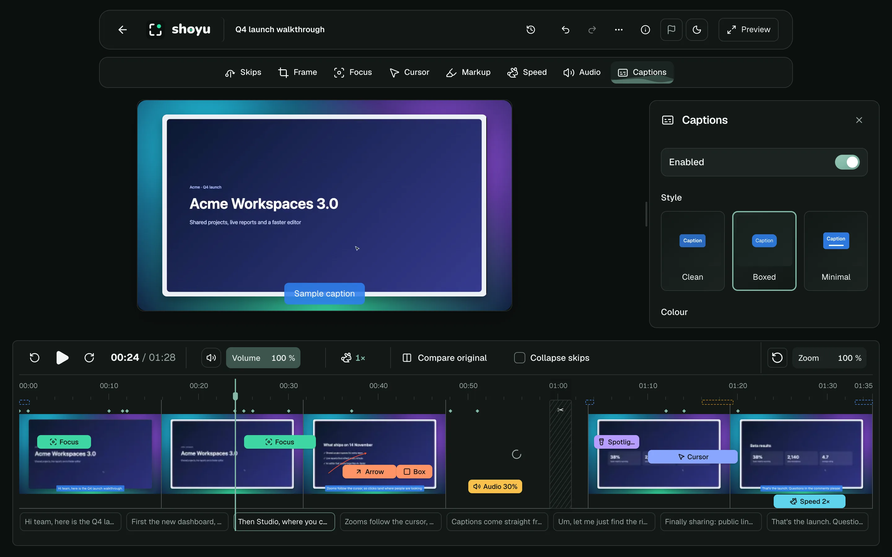This screenshot has height=557, width=892.
Task: Select the Speed 2× clip
Action: point(809,501)
